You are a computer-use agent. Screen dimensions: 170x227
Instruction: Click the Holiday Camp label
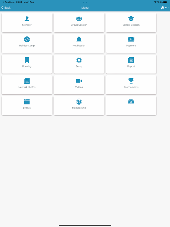(27, 46)
